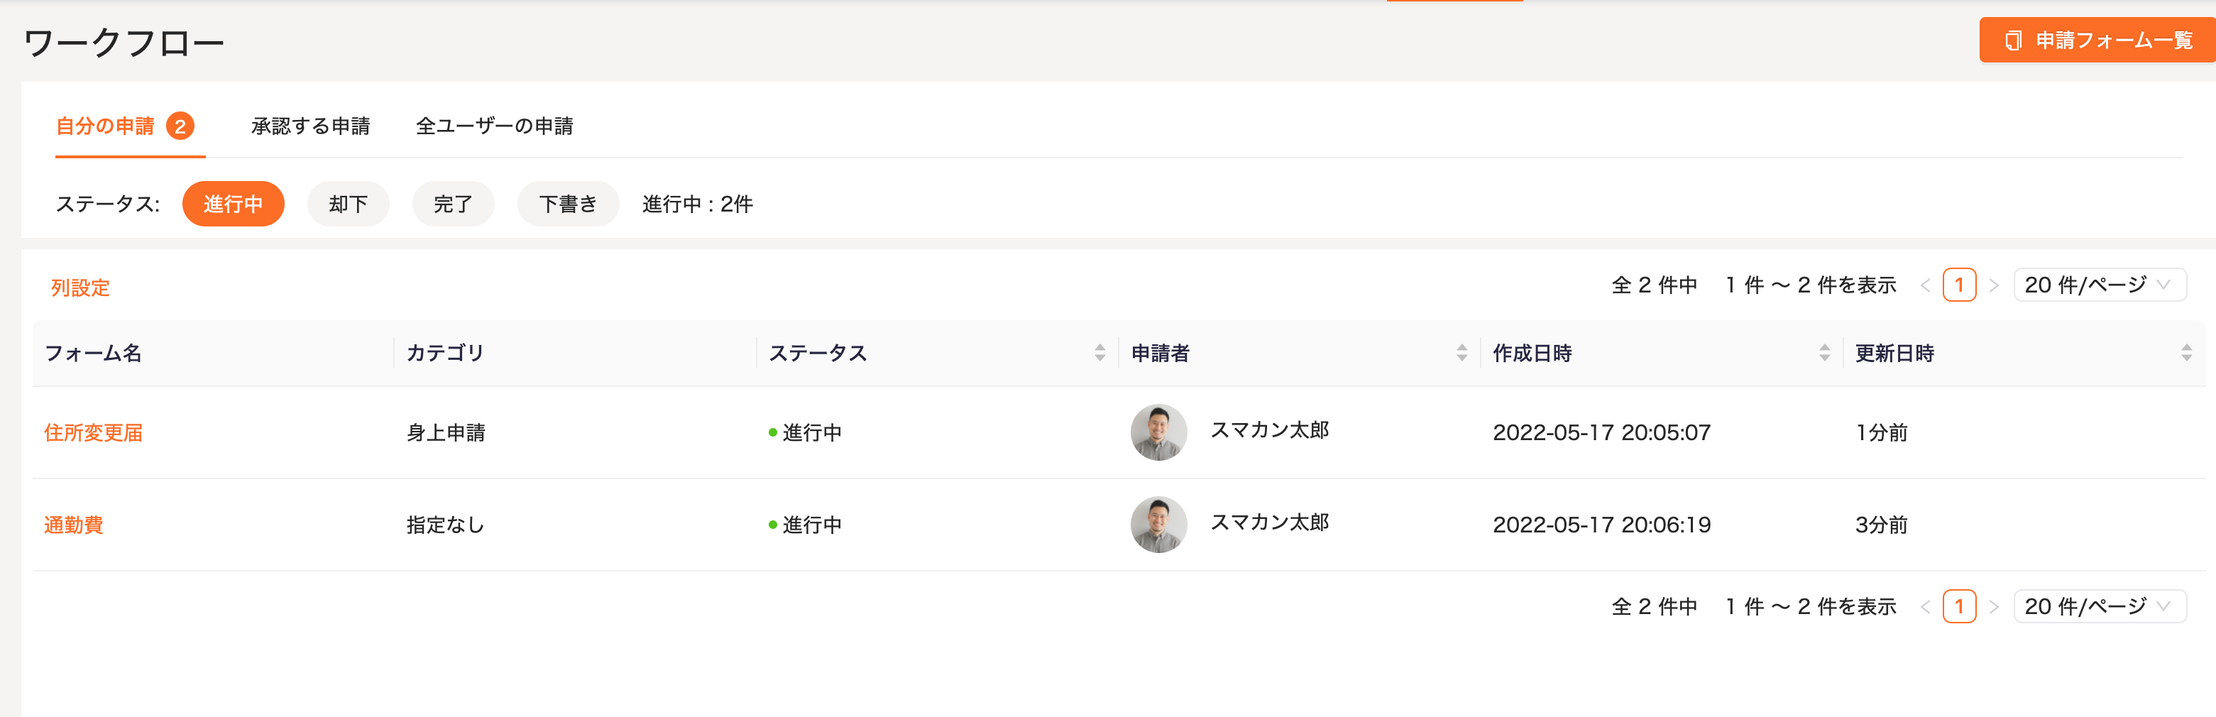The height and width of the screenshot is (717, 2216).
Task: Filter by 完了 status
Action: pos(452,204)
